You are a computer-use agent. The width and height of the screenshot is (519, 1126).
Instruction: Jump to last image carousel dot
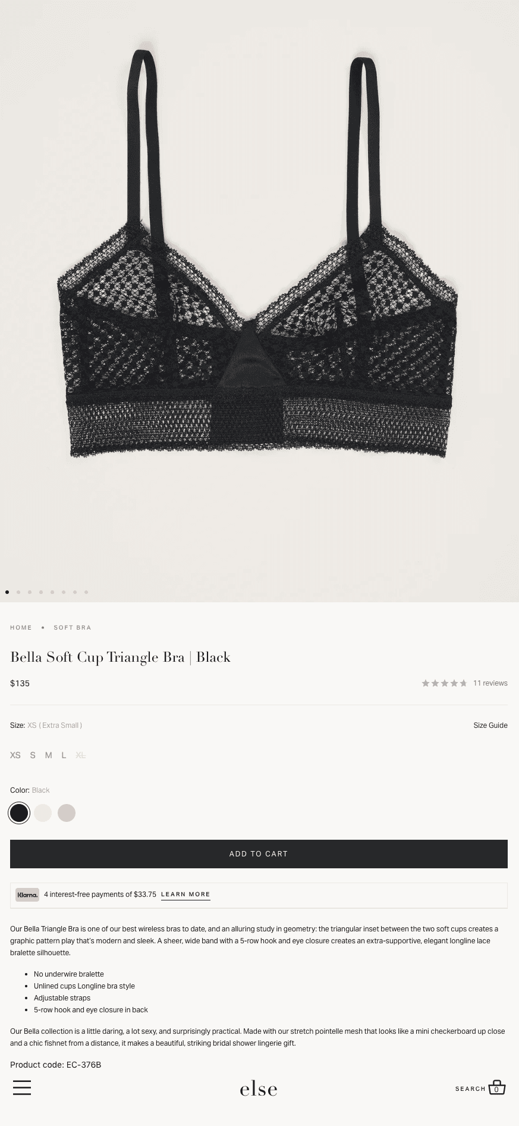[x=86, y=592]
